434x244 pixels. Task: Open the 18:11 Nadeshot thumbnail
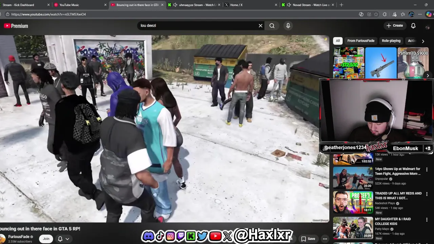tap(353, 202)
